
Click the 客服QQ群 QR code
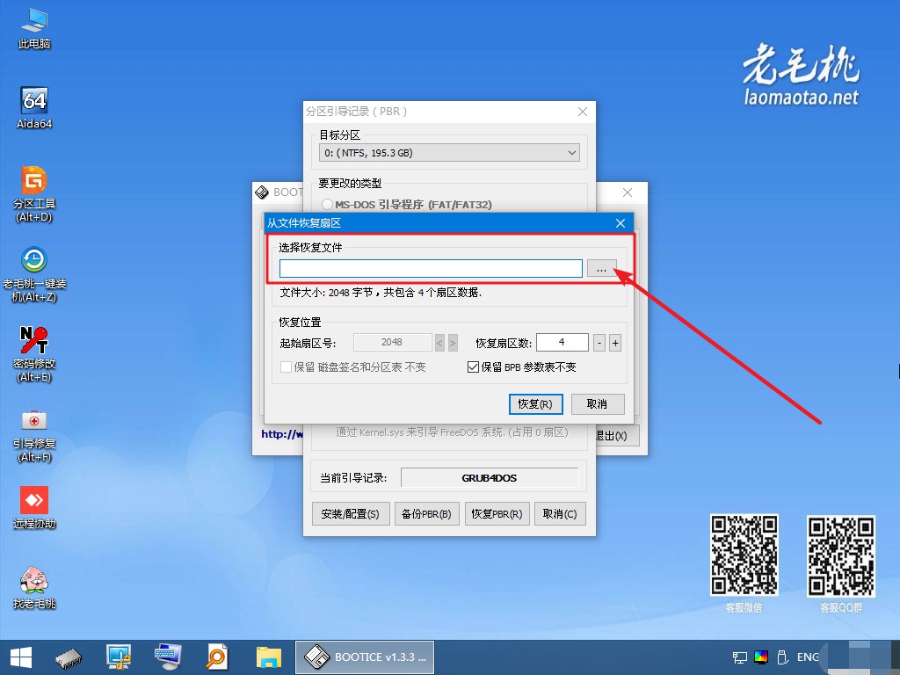coord(840,556)
